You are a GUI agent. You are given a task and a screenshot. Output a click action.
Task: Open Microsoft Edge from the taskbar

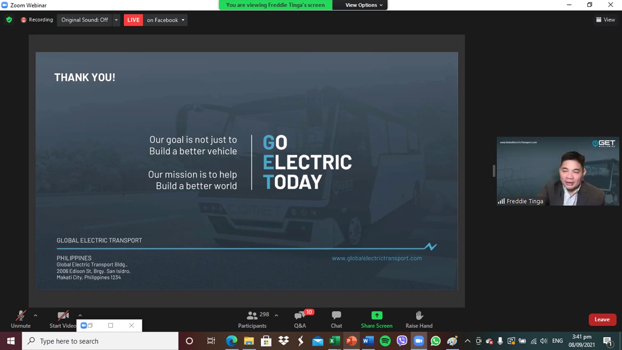tap(232, 341)
